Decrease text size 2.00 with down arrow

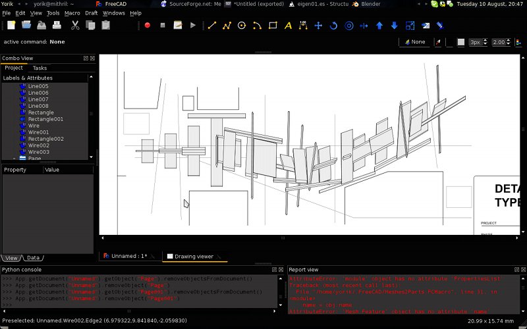point(508,44)
